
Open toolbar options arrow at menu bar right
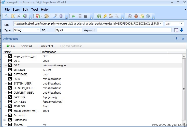point(185,9)
